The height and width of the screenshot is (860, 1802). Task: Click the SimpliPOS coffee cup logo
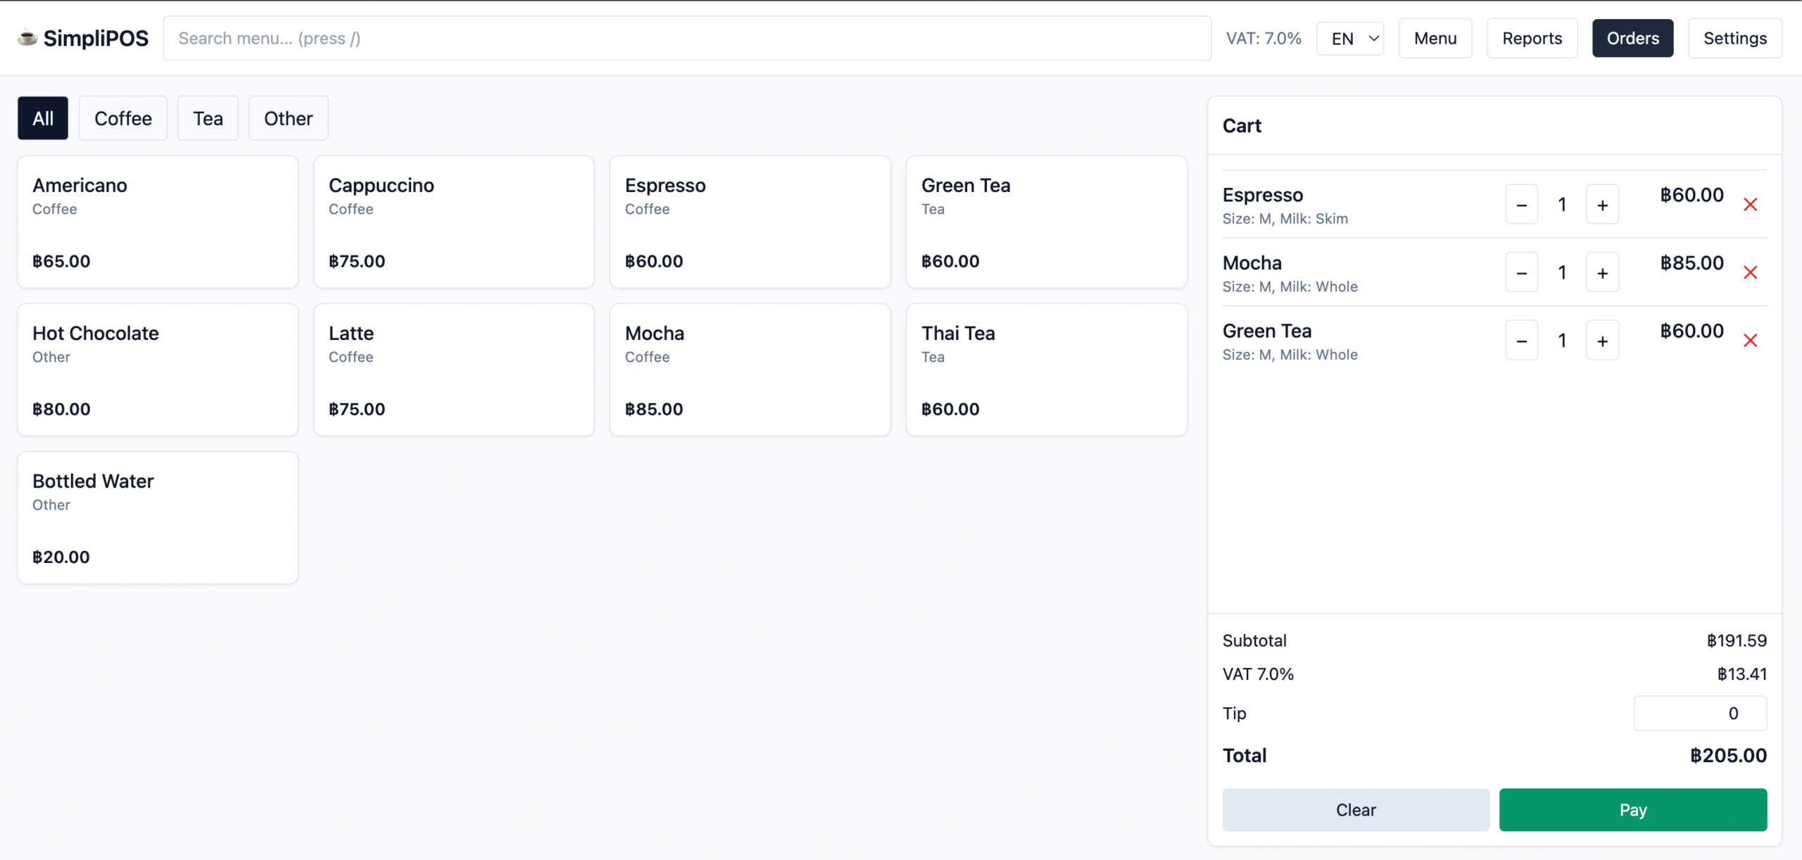pyautogui.click(x=27, y=37)
